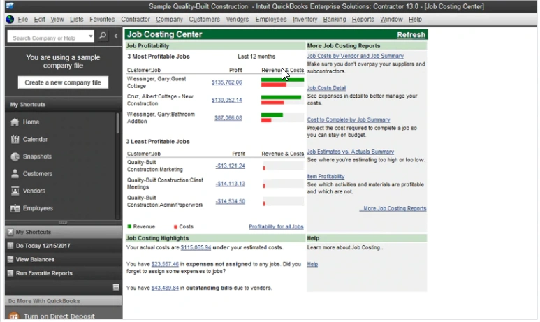
Task: Click the Cruz Albert Cottage revenue bar
Action: point(281,98)
